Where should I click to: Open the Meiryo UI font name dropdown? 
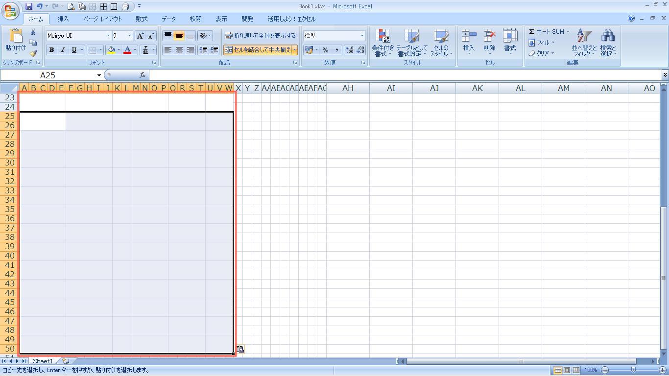[108, 36]
